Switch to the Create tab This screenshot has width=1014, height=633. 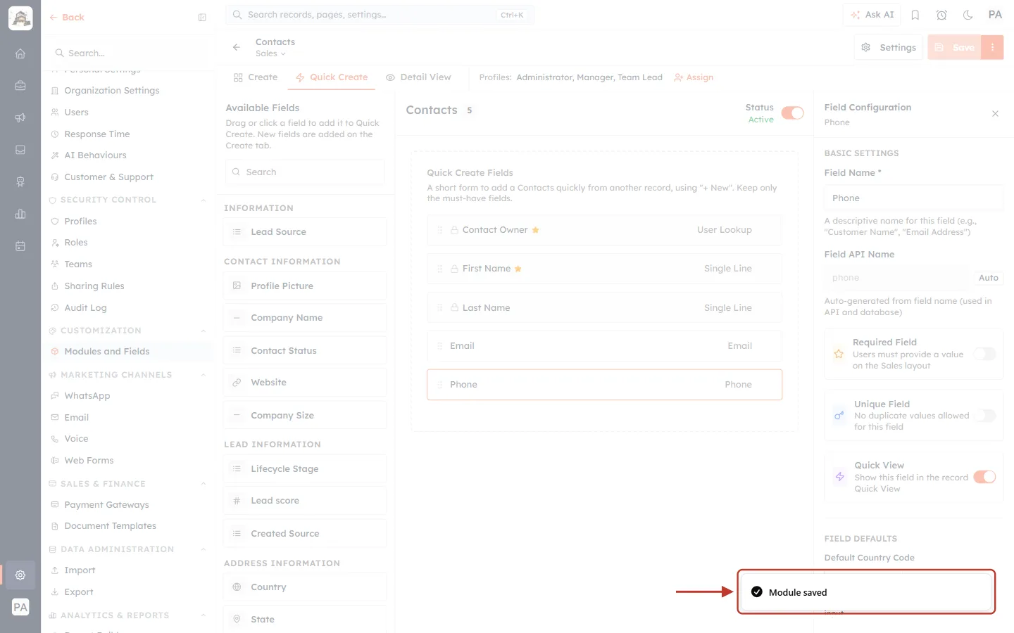pyautogui.click(x=256, y=77)
